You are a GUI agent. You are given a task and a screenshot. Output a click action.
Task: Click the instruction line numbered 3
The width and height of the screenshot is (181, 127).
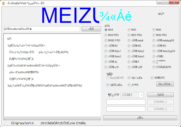point(45,86)
